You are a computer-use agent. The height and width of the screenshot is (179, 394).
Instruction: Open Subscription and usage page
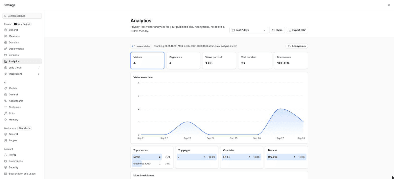tap(22, 174)
